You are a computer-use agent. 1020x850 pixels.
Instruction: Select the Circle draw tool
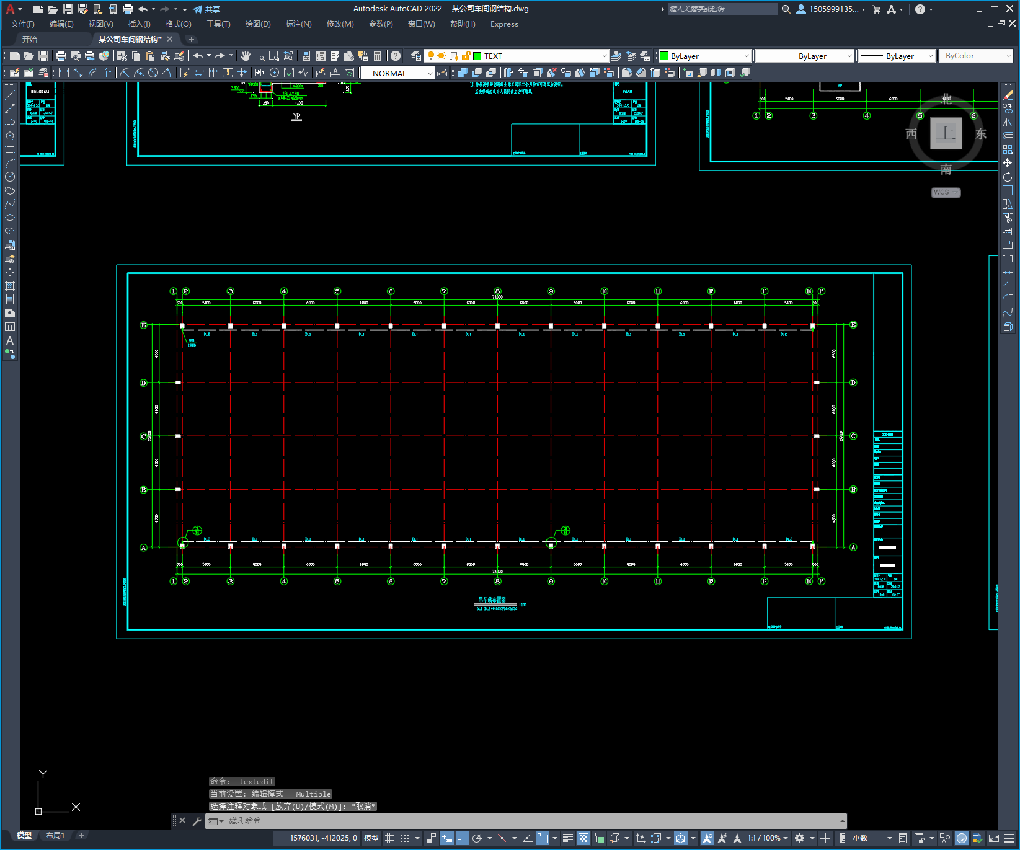10,177
